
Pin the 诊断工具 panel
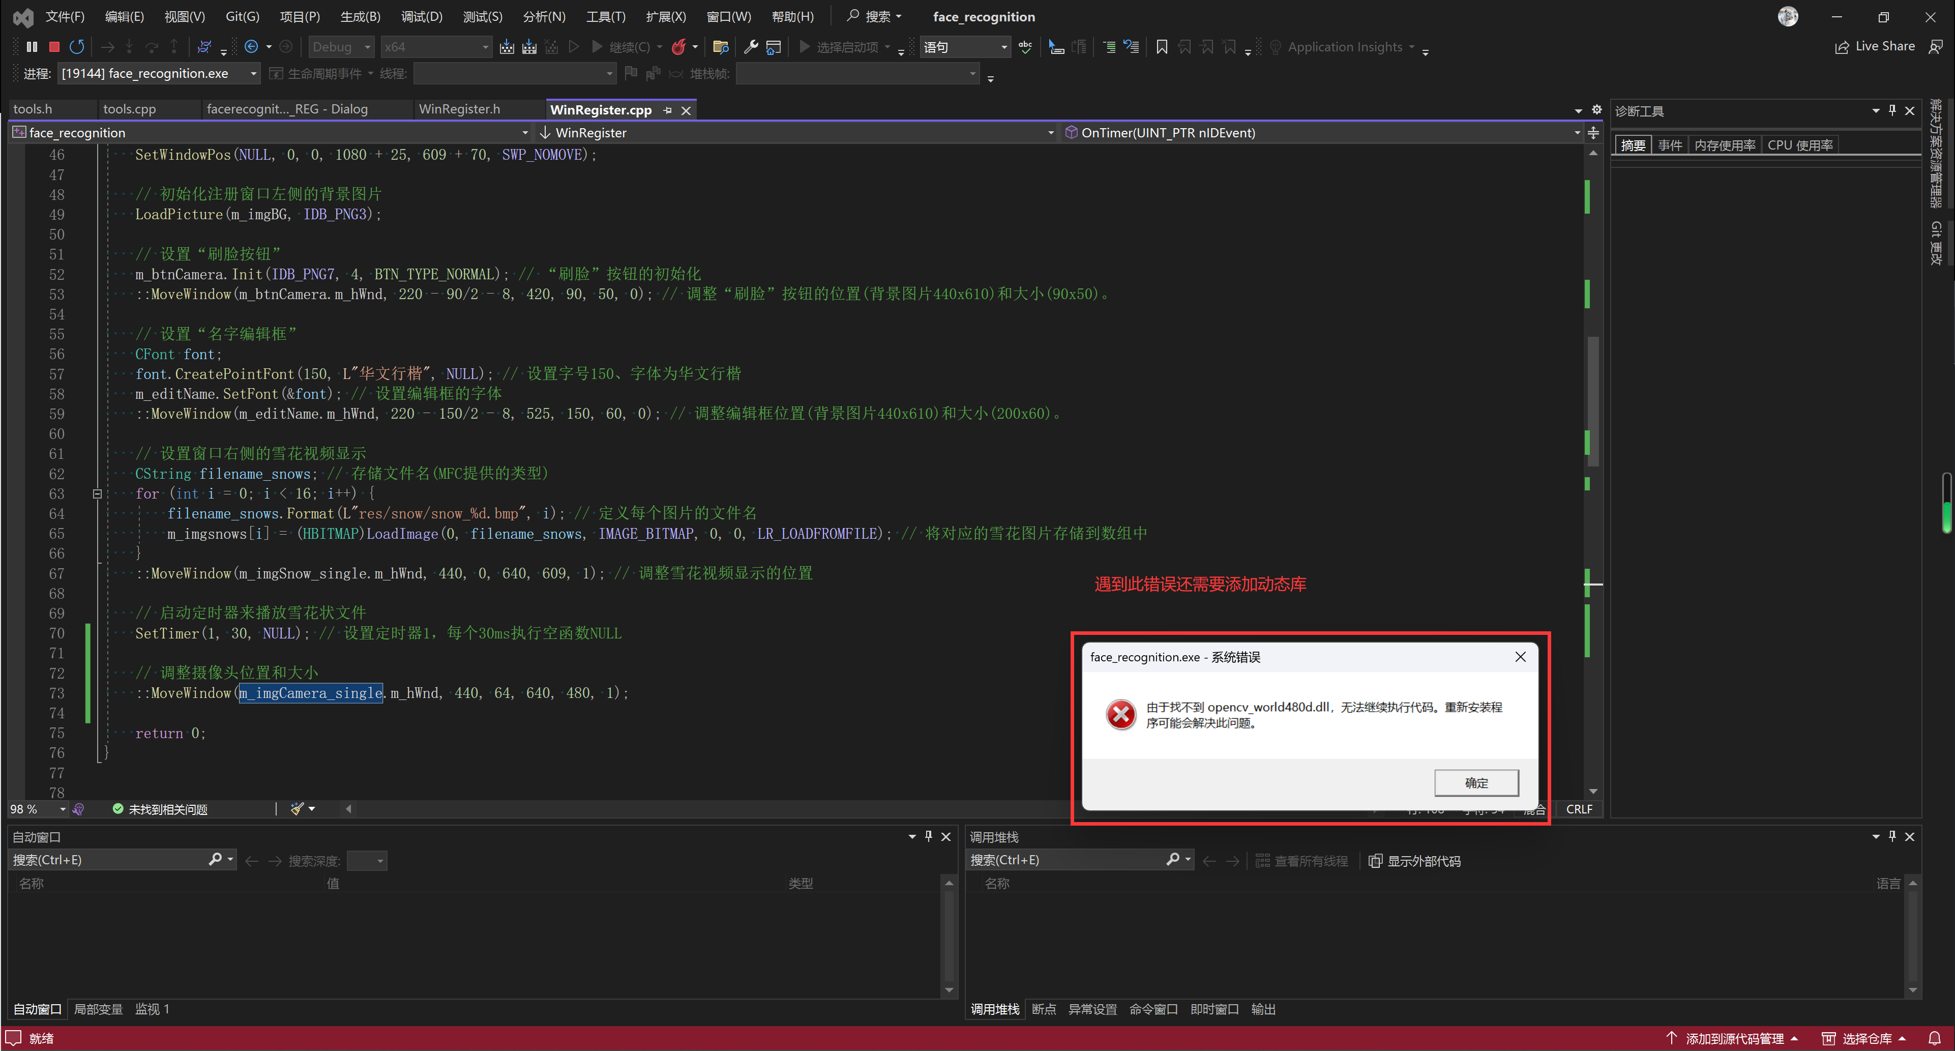[1892, 110]
